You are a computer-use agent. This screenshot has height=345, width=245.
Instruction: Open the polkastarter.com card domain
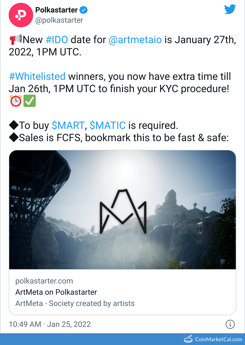44,281
